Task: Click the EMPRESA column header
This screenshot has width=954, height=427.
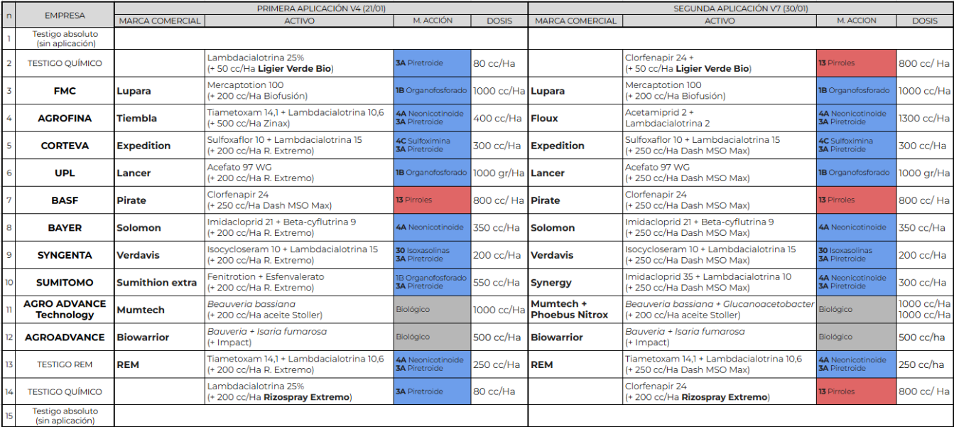Action: pyautogui.click(x=65, y=15)
